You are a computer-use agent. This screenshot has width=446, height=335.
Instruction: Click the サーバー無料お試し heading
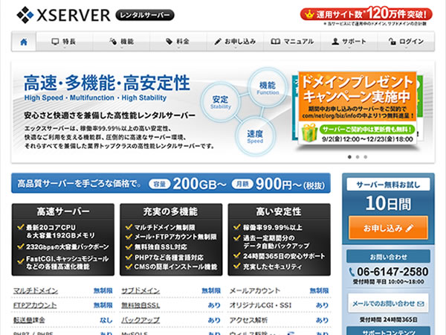[x=388, y=185]
